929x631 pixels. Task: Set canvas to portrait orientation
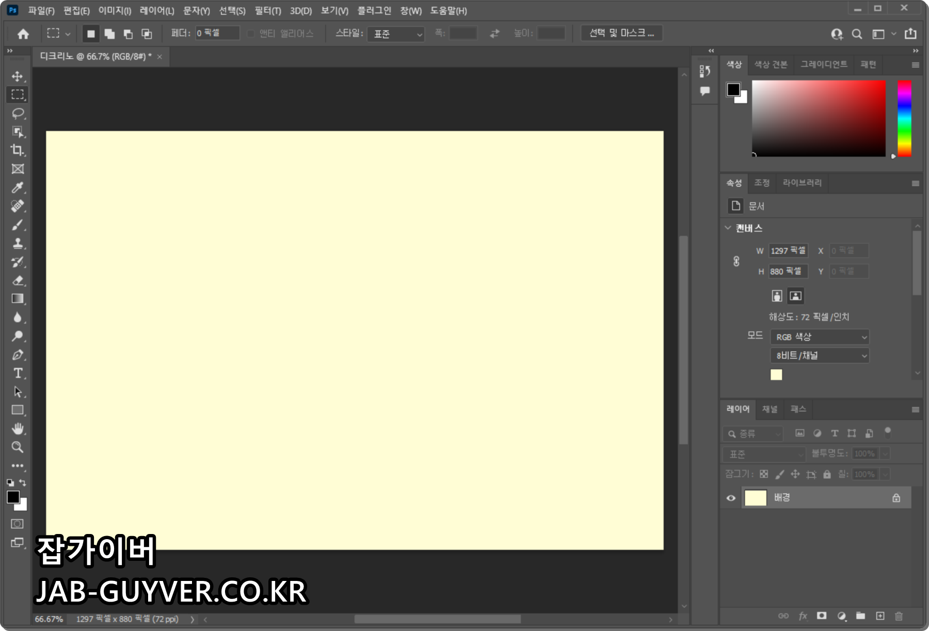[x=777, y=296]
